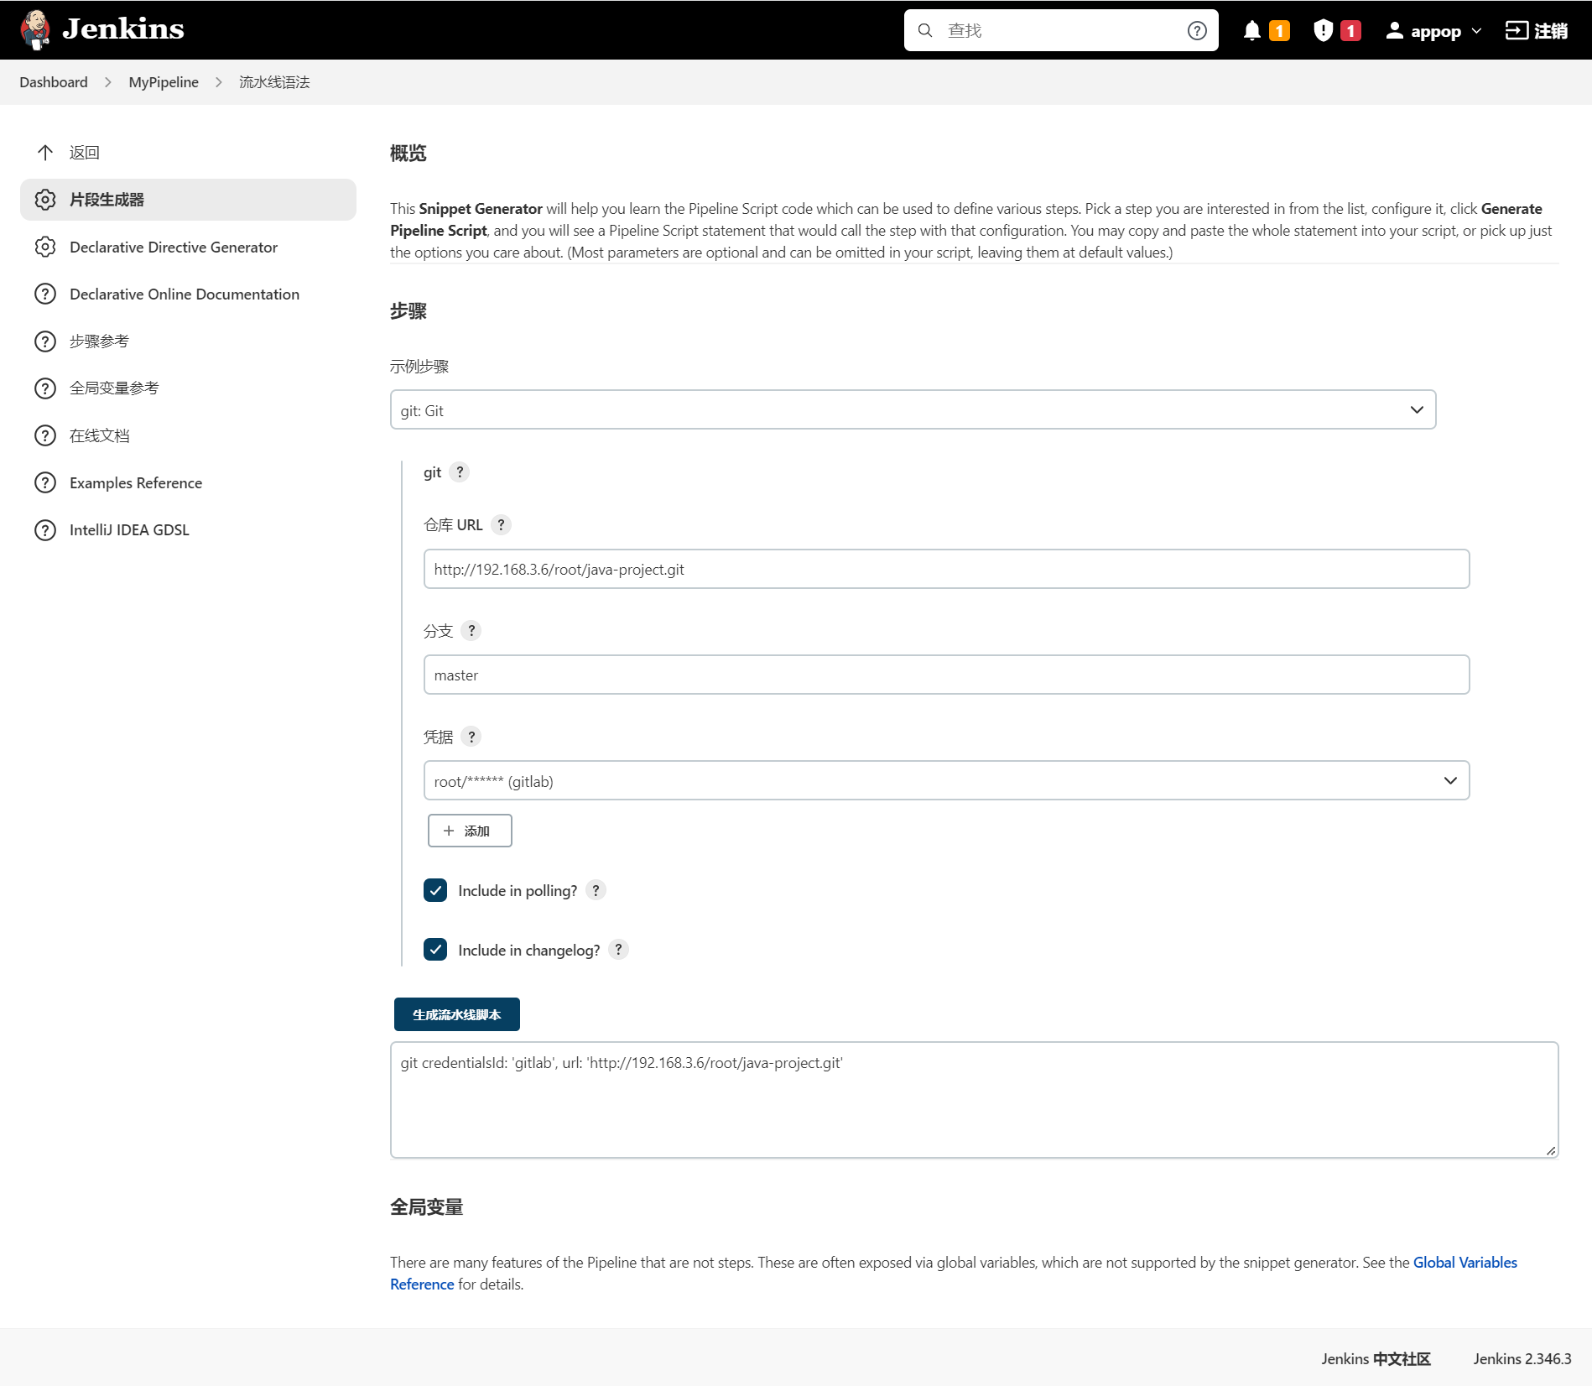The width and height of the screenshot is (1592, 1386).
Task: Click the help icon beside 仓库 URL
Action: coord(501,525)
